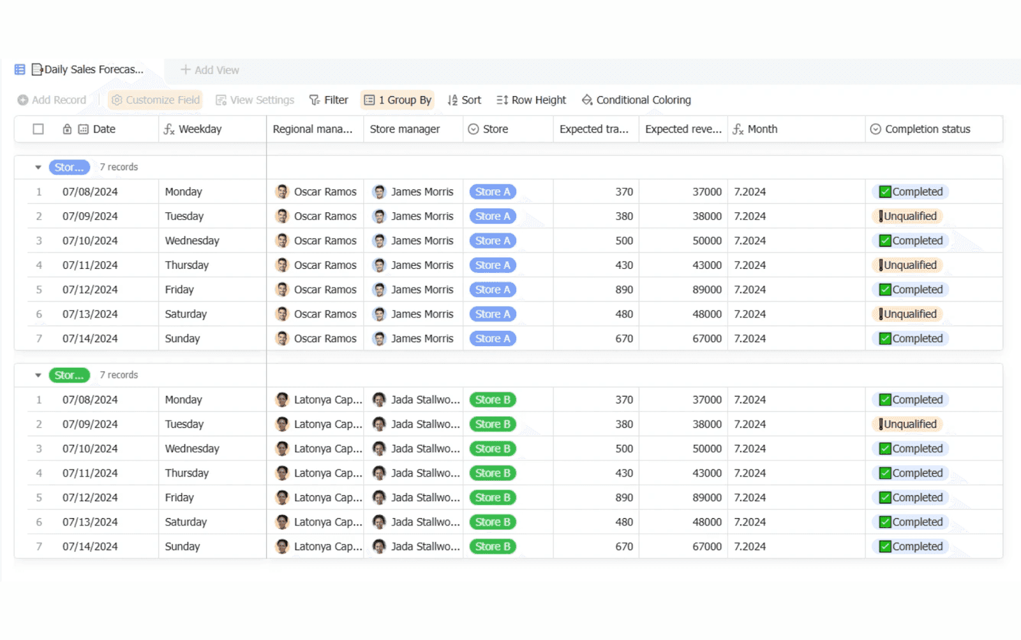The width and height of the screenshot is (1021, 640).
Task: Click Saturday weekday cell in Store A group
Action: (186, 314)
